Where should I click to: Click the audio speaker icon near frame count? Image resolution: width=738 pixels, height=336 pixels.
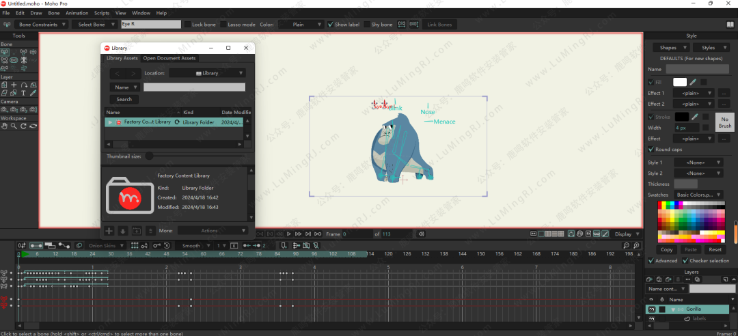click(421, 234)
